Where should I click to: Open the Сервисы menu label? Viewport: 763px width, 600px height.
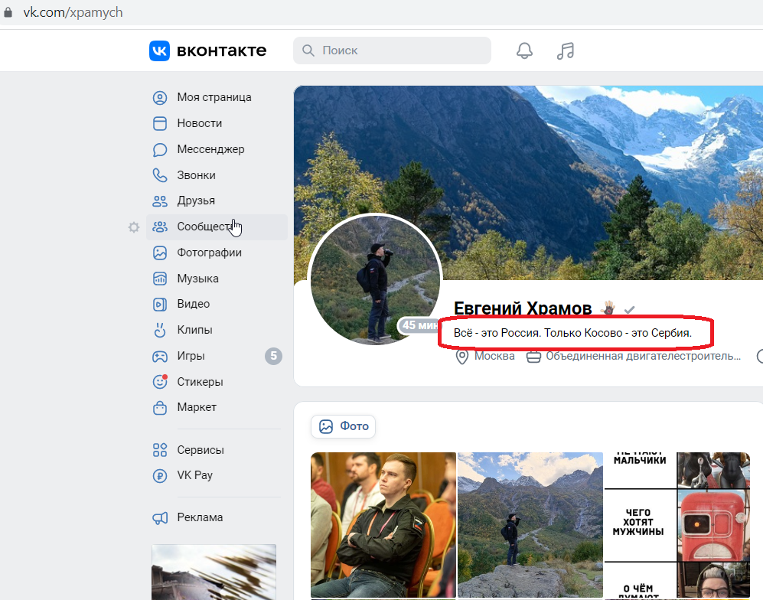201,450
